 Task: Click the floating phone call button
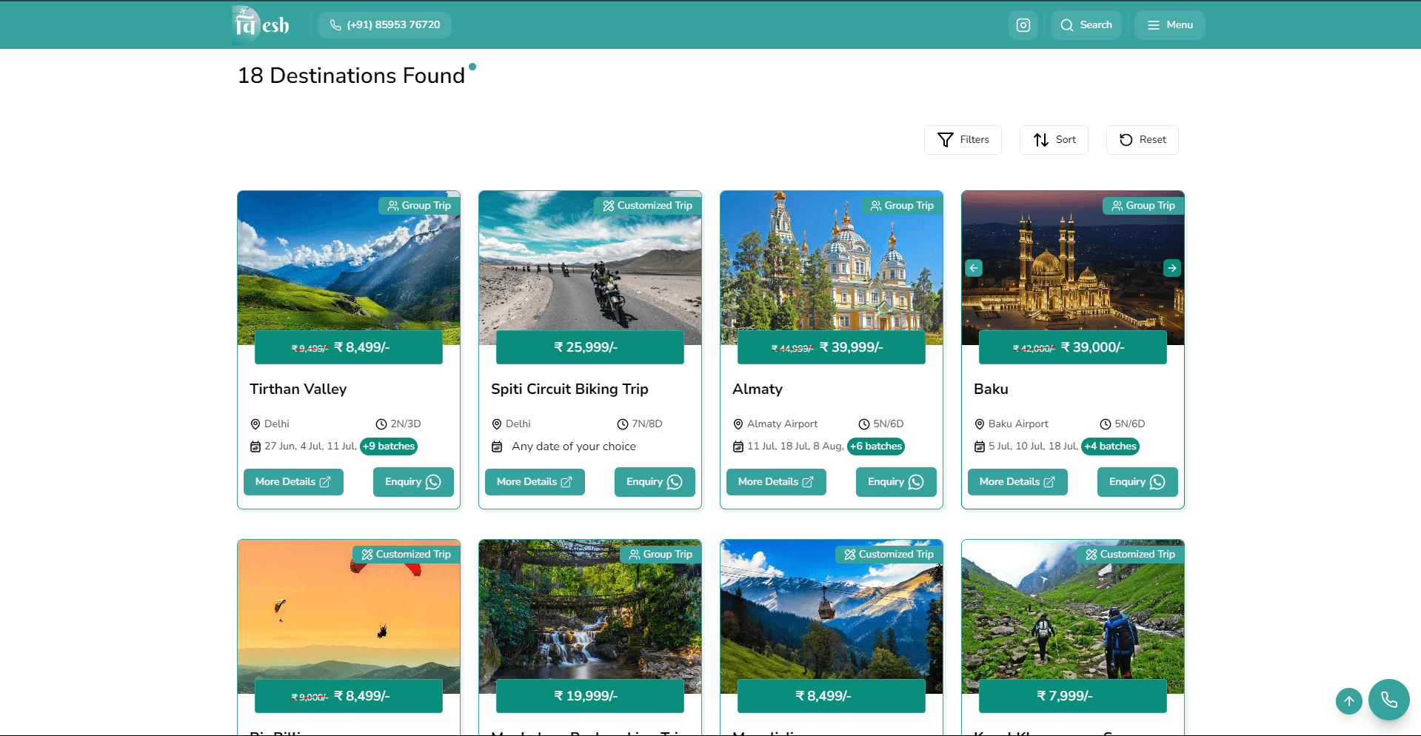1389,700
